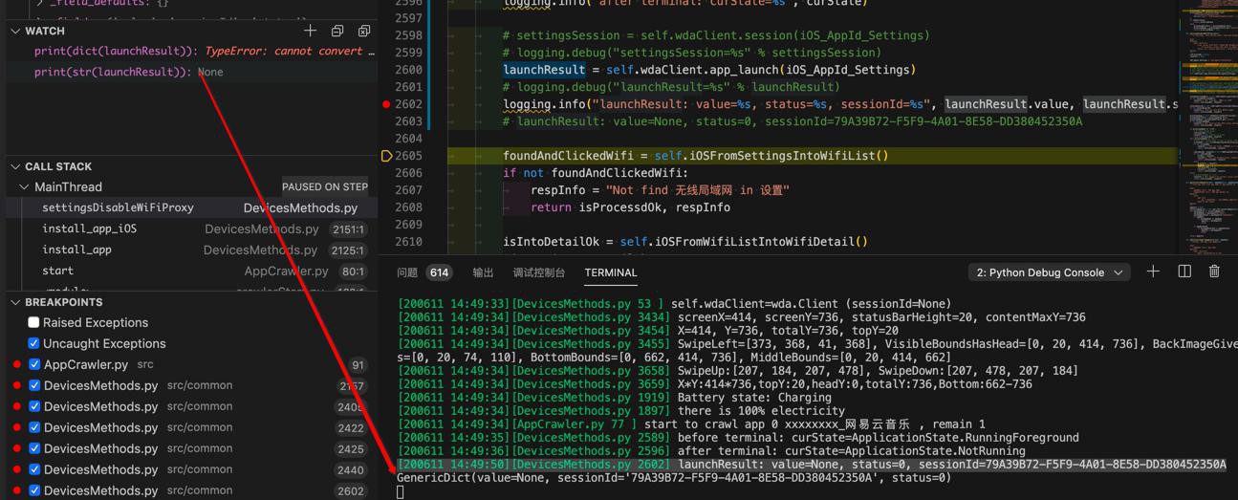
Task: Create a new terminal with the plus icon
Action: click(1153, 272)
